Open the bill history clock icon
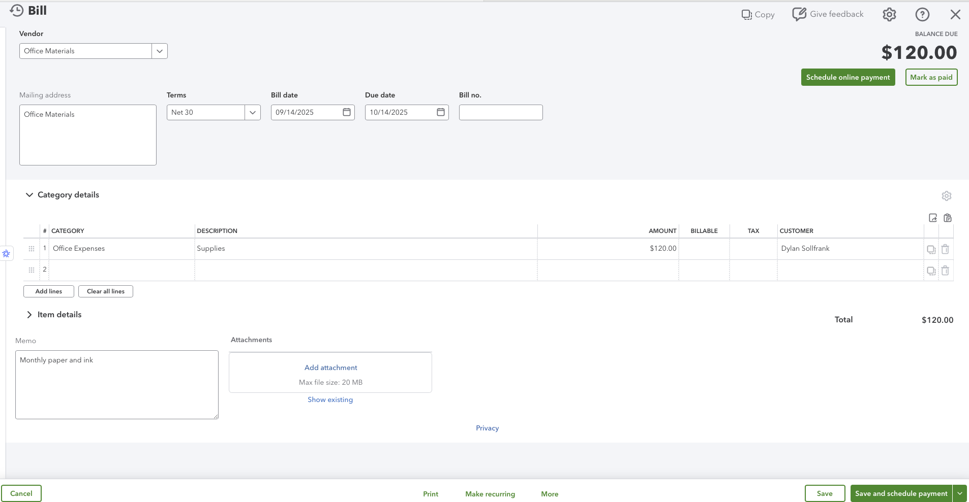The width and height of the screenshot is (969, 502). point(16,11)
